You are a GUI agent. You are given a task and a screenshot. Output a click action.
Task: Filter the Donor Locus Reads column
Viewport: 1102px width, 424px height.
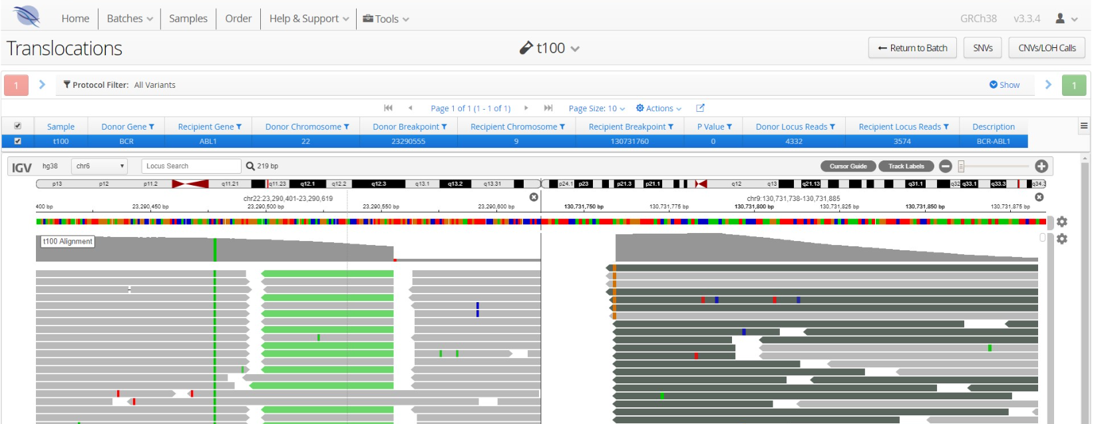pyautogui.click(x=832, y=126)
